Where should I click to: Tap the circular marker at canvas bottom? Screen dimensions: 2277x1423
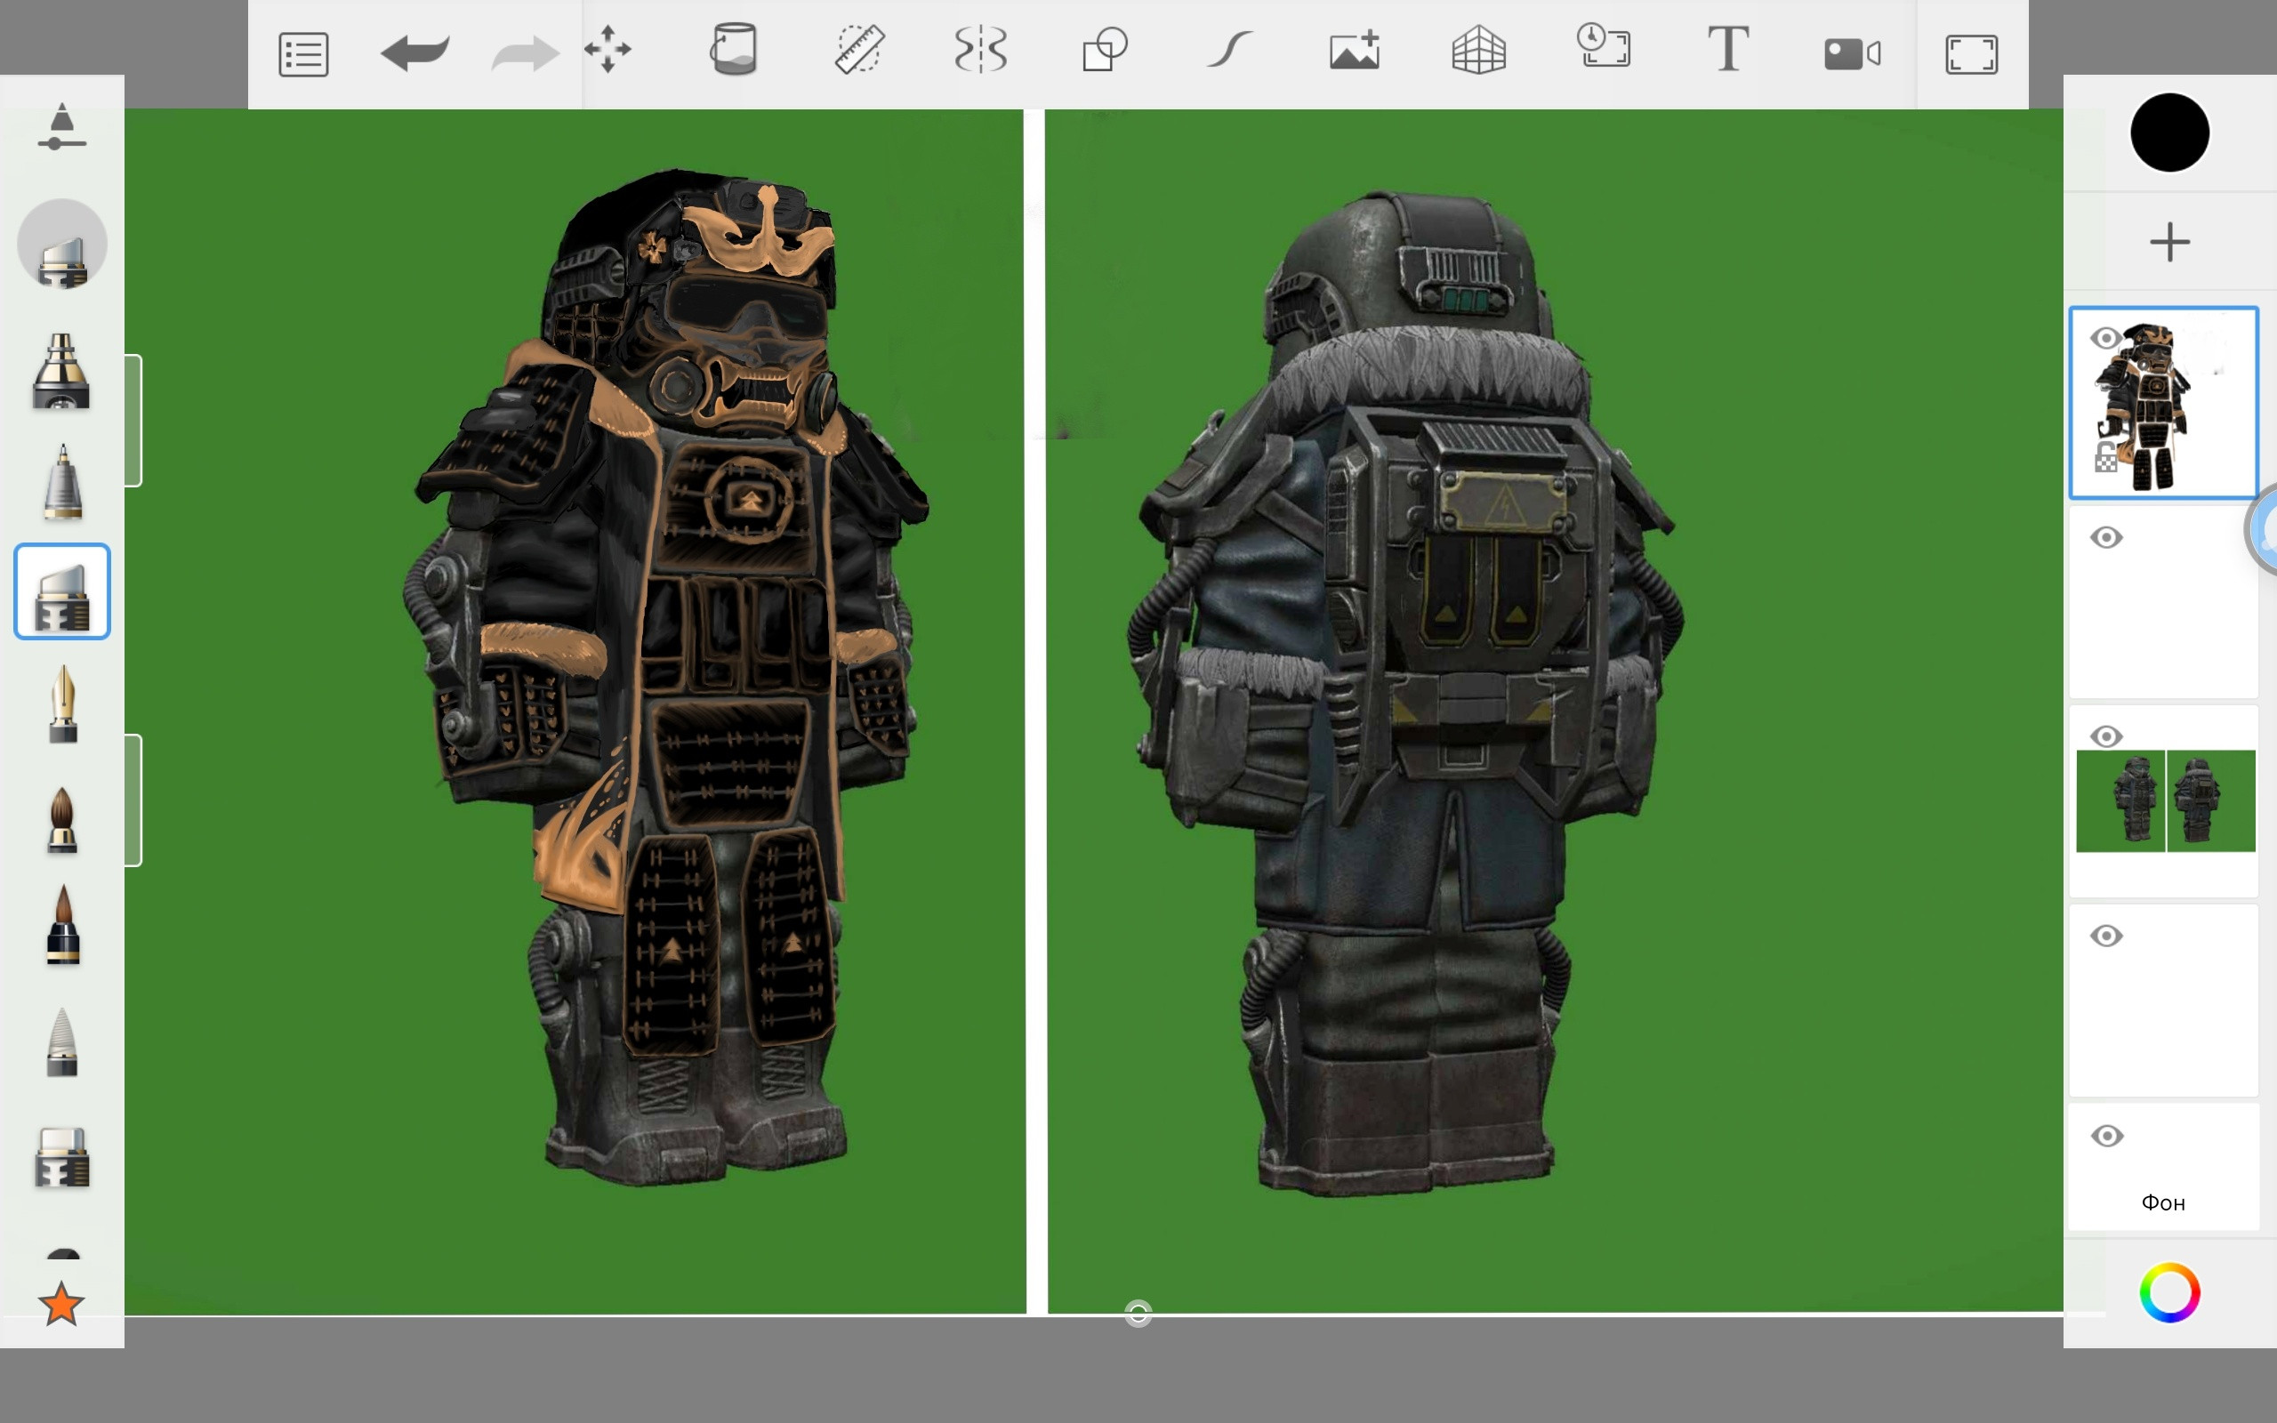click(1138, 1313)
